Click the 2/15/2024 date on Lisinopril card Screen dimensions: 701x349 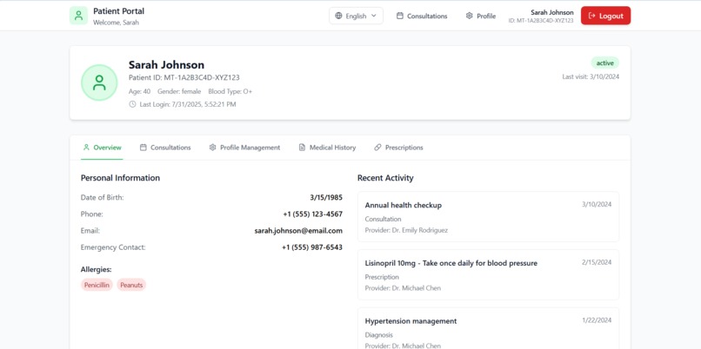tap(597, 262)
